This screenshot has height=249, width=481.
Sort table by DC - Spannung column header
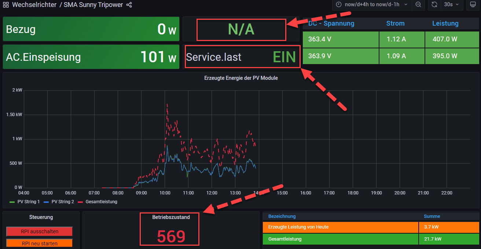pyautogui.click(x=331, y=23)
